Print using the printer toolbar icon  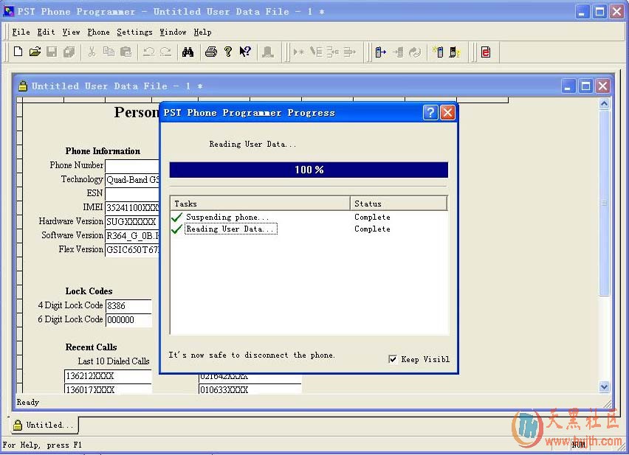coord(211,52)
